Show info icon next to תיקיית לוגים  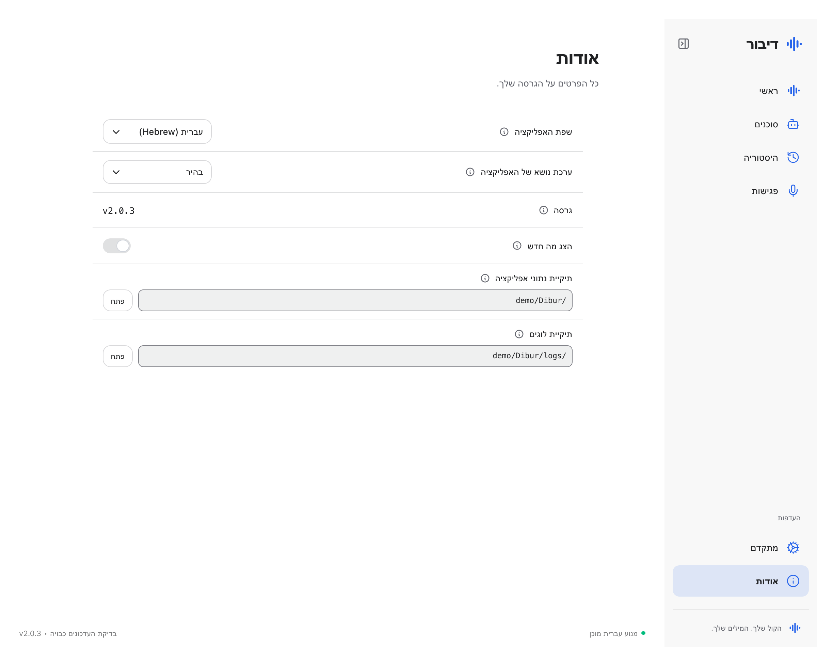point(519,334)
